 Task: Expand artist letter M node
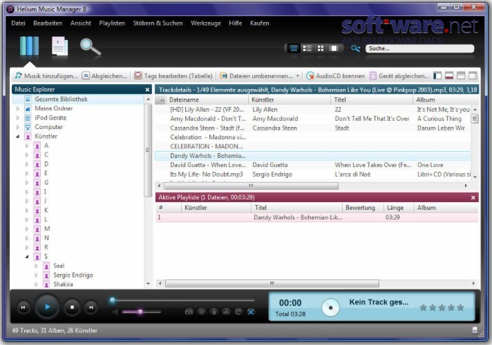(x=27, y=229)
